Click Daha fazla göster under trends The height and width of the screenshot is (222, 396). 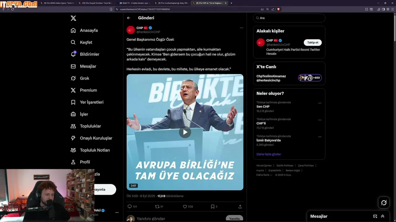(x=269, y=154)
